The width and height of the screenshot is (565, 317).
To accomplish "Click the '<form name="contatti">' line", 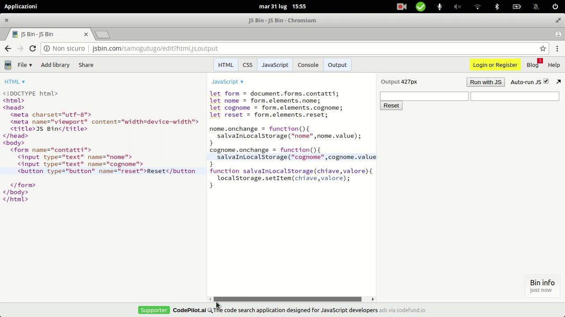I will click(51, 150).
